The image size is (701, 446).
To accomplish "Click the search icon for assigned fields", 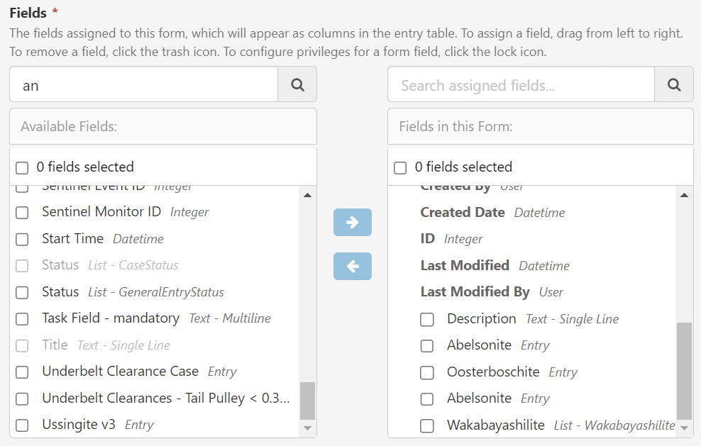I will click(x=673, y=84).
